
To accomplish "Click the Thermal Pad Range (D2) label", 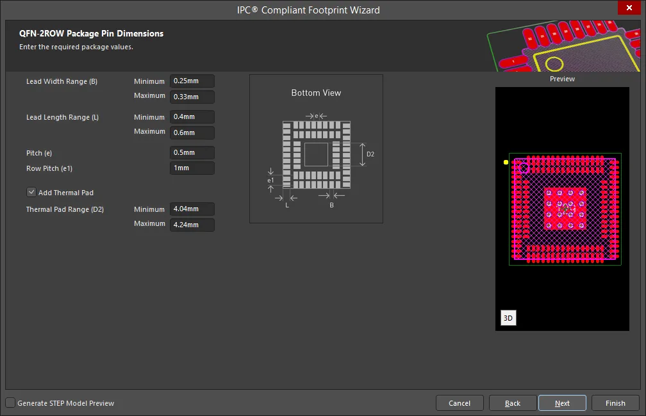I will pyautogui.click(x=65, y=209).
